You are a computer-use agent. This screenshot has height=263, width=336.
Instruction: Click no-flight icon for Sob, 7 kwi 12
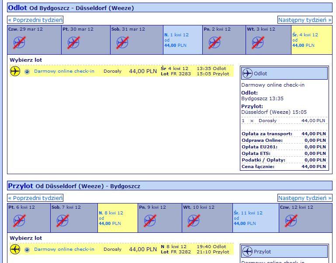tap(62, 221)
